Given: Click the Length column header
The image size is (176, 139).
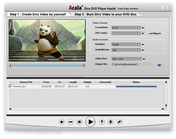Looking at the screenshot, I should 73,82.
